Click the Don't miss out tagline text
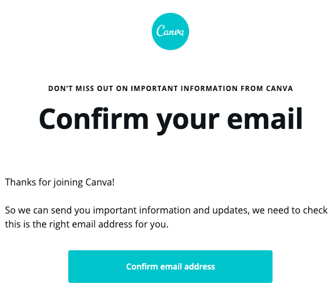Image resolution: width=335 pixels, height=294 pixels. [x=170, y=89]
